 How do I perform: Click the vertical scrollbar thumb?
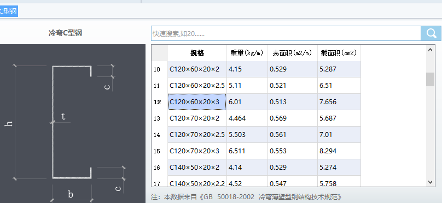(x=430, y=79)
